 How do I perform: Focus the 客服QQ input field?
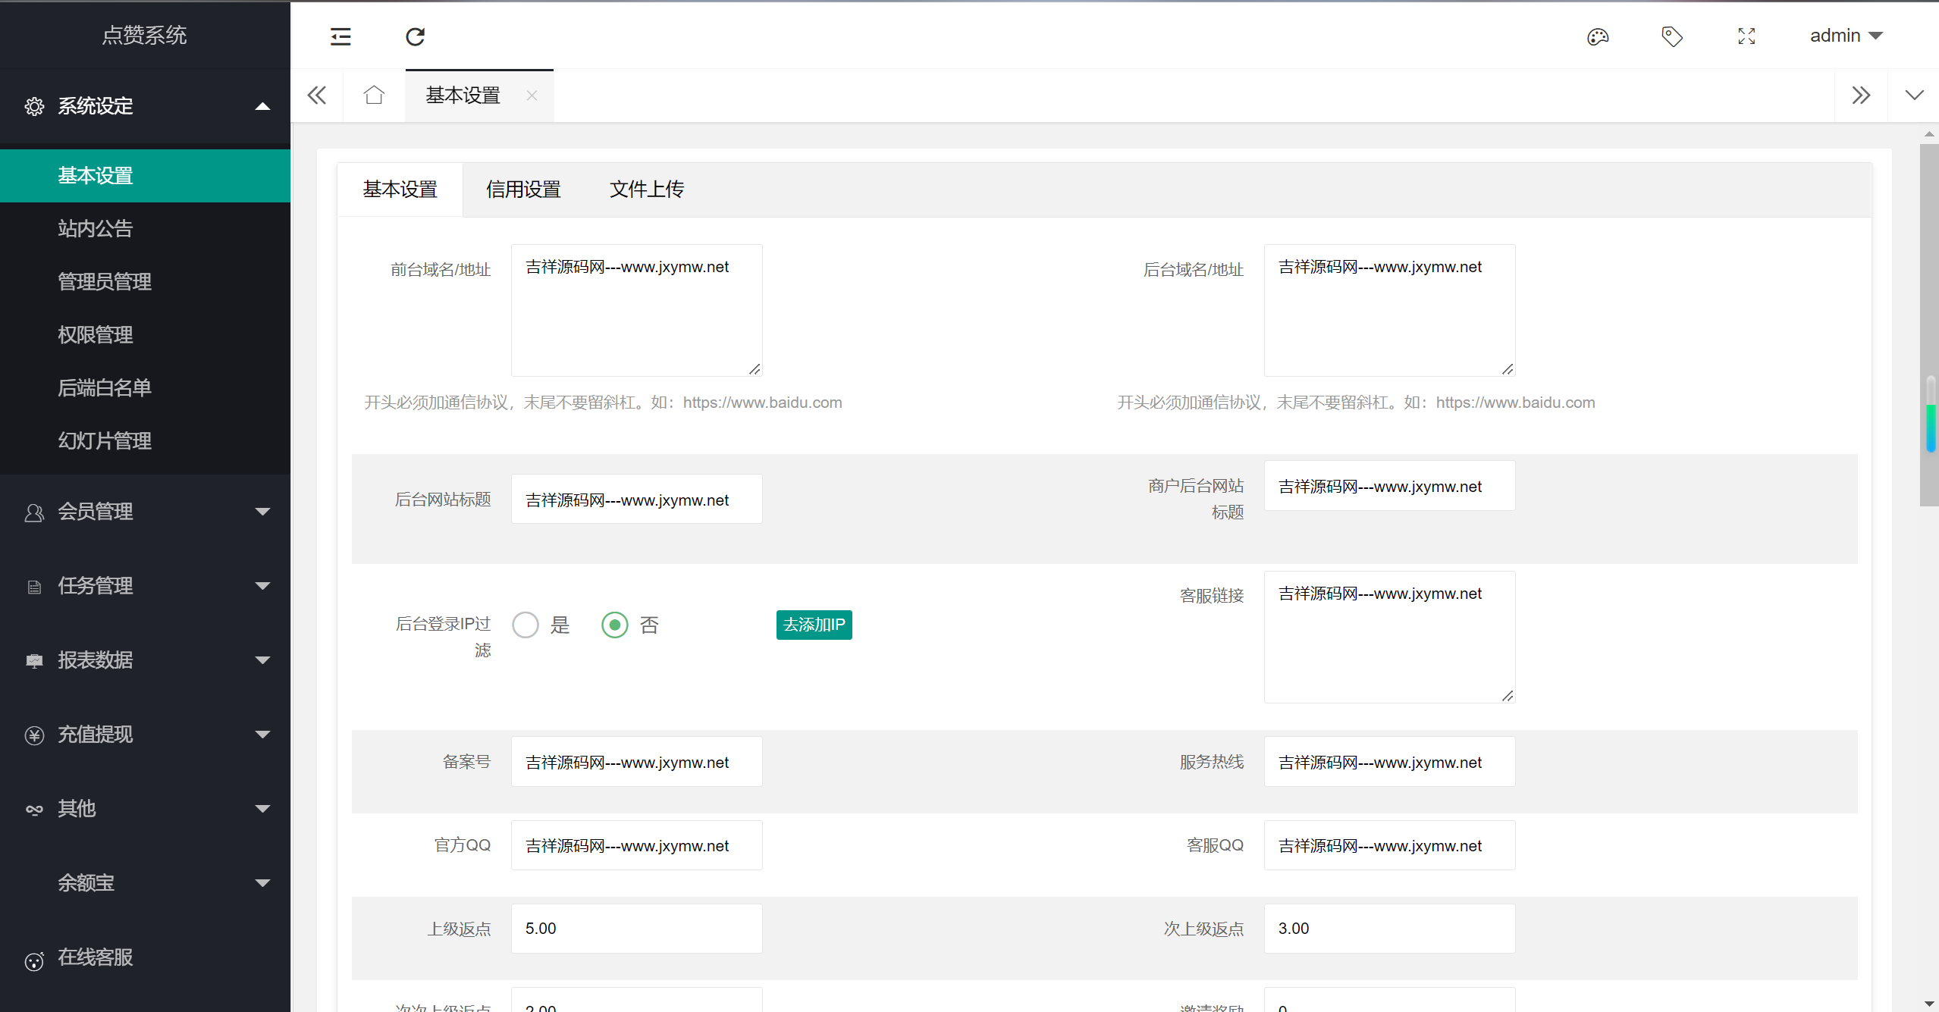1389,845
